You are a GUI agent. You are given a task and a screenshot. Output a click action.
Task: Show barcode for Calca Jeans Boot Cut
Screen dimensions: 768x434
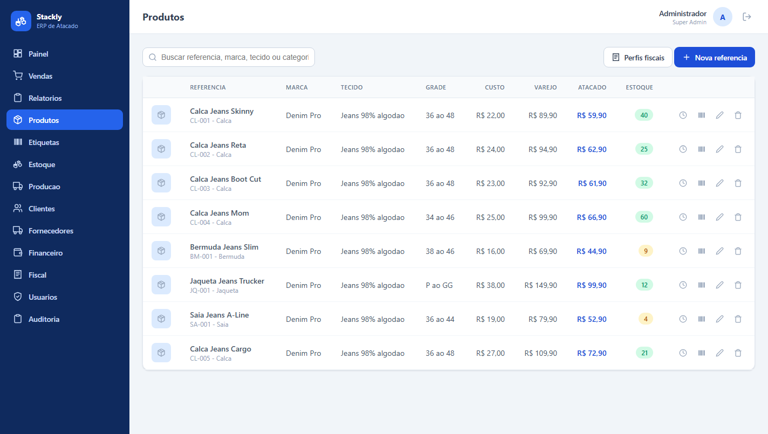point(701,183)
